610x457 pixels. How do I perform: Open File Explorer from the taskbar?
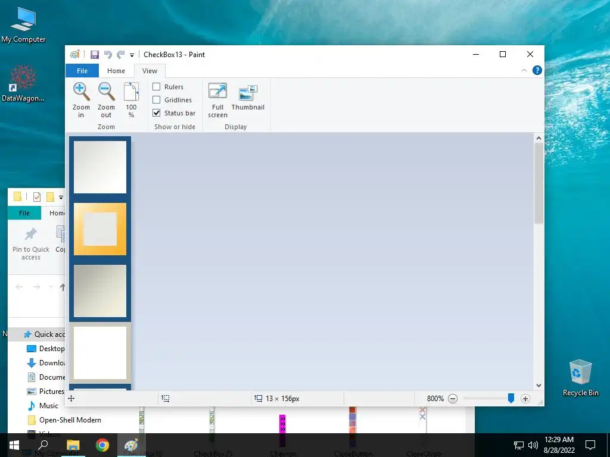coord(73,445)
